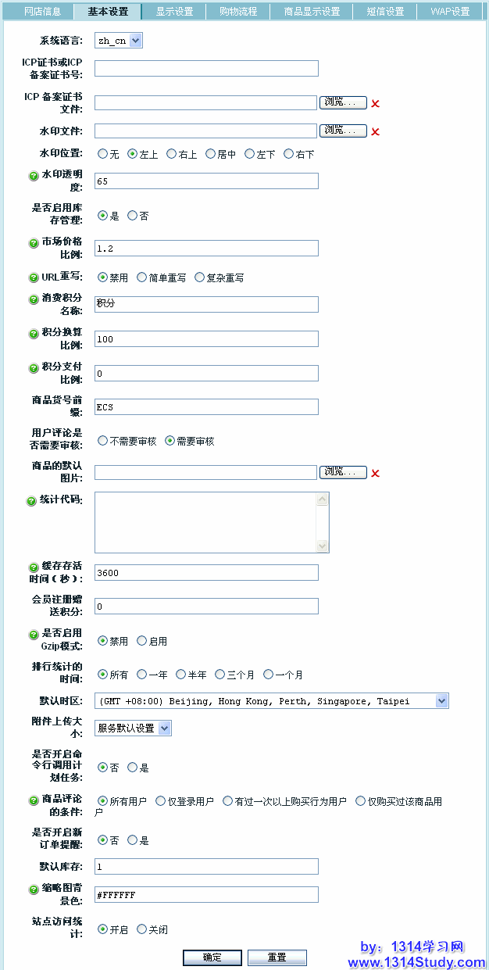Choose 启用 for Gzip模式
The height and width of the screenshot is (970, 489).
point(141,641)
